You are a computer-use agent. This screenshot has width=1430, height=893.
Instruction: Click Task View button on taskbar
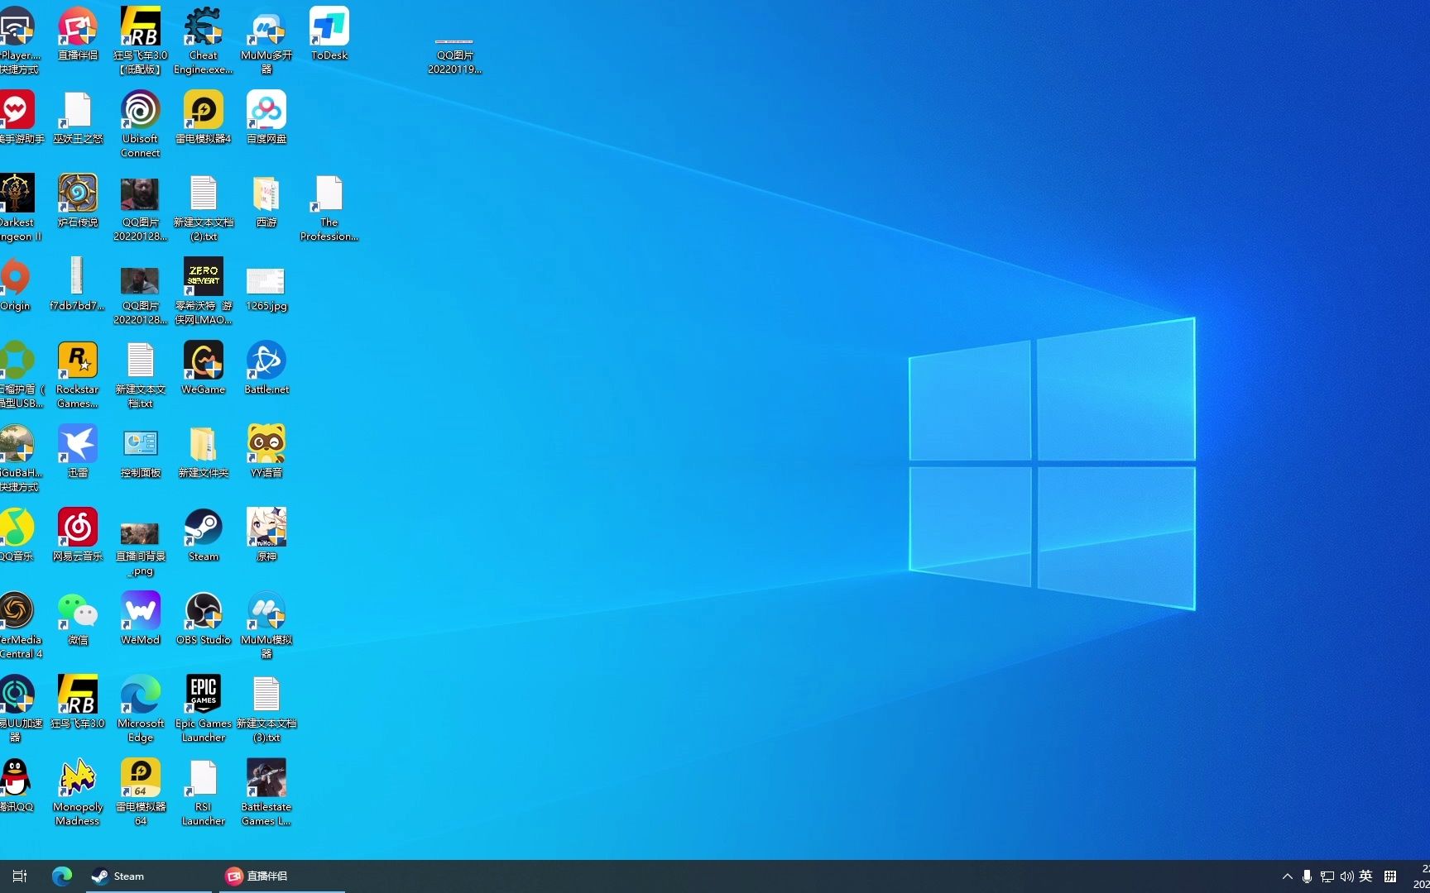(20, 876)
